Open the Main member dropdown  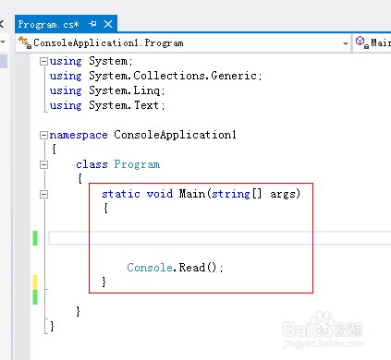373,42
